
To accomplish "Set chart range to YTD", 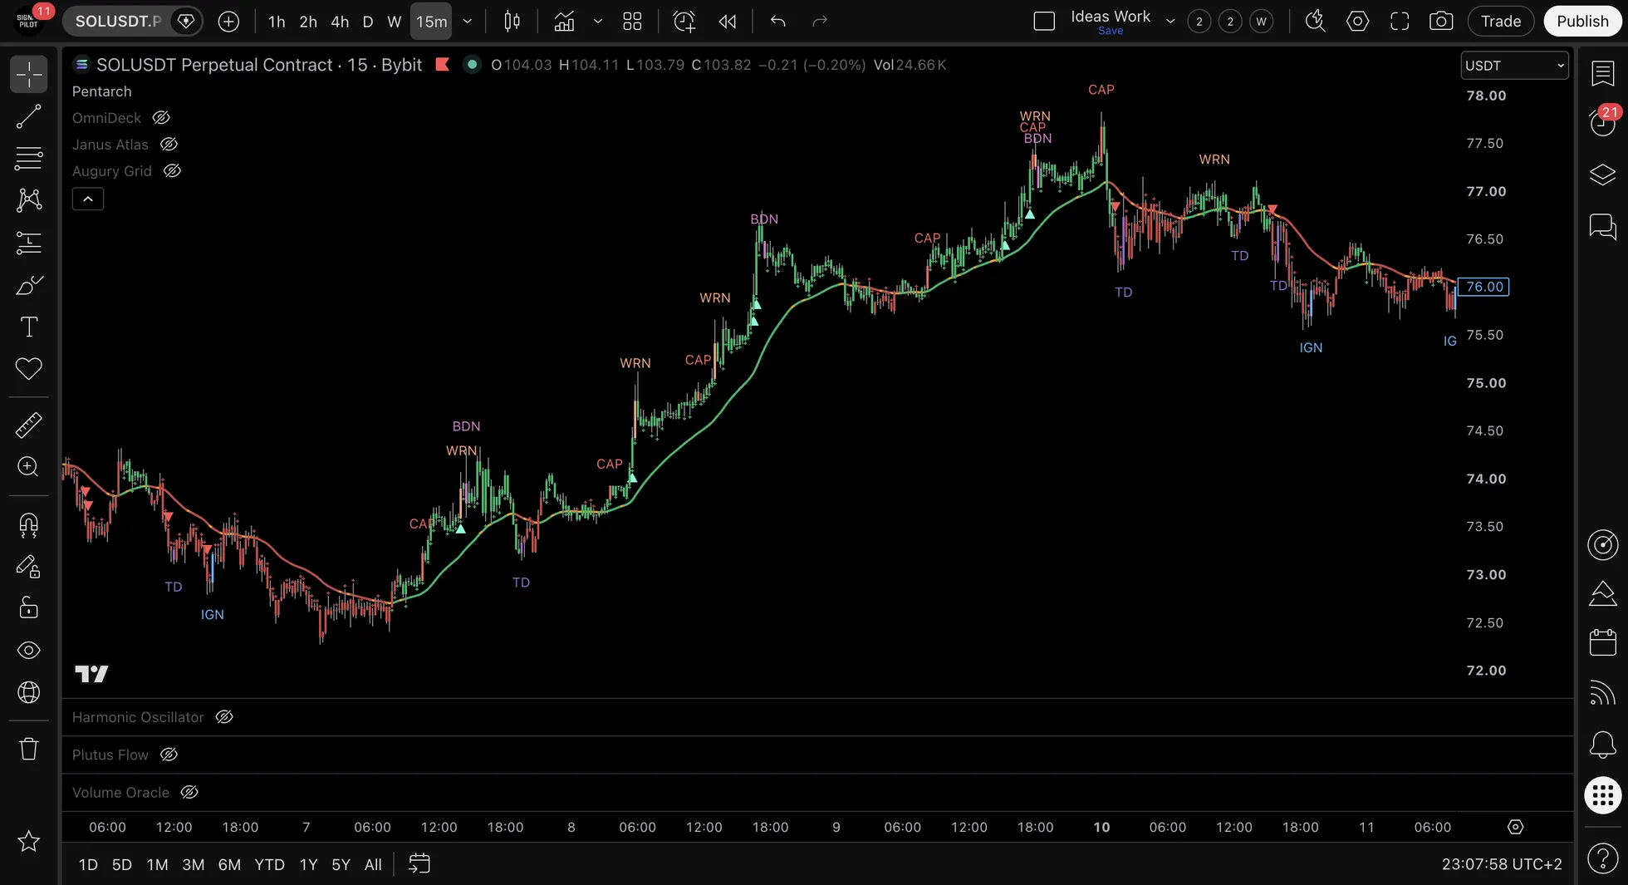I will pos(269,864).
